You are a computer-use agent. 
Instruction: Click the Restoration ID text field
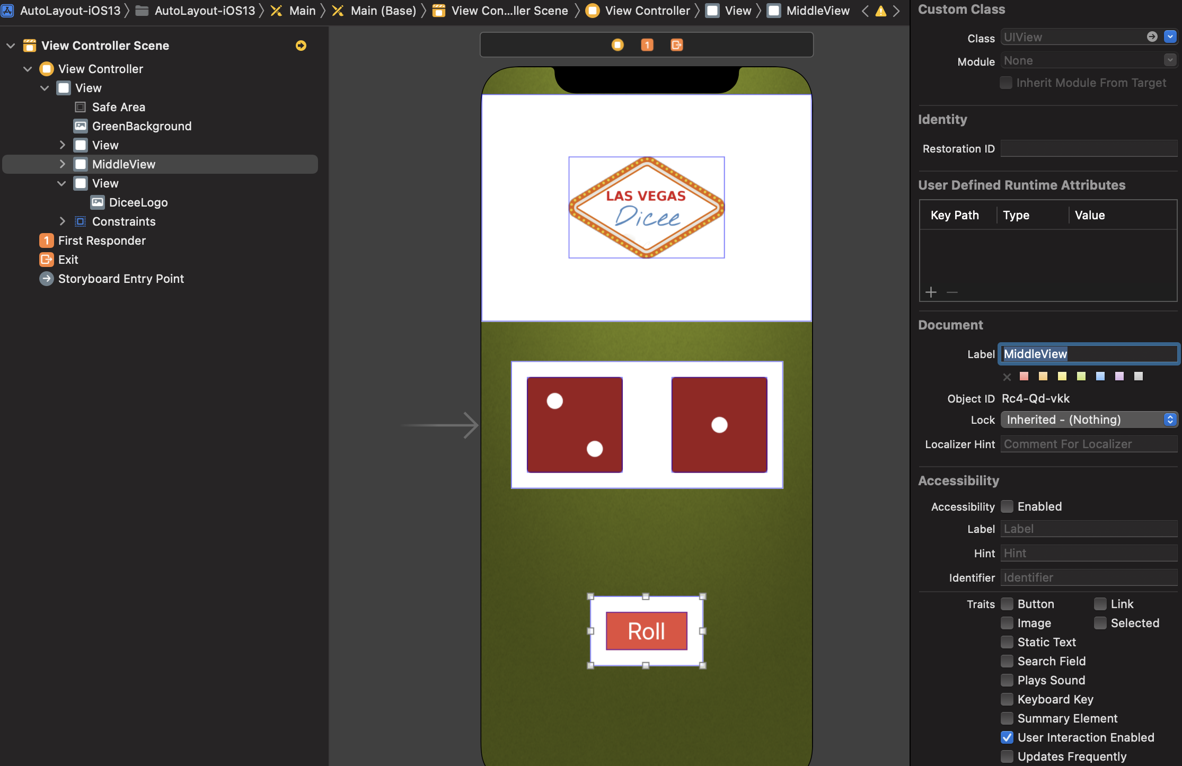click(x=1088, y=149)
